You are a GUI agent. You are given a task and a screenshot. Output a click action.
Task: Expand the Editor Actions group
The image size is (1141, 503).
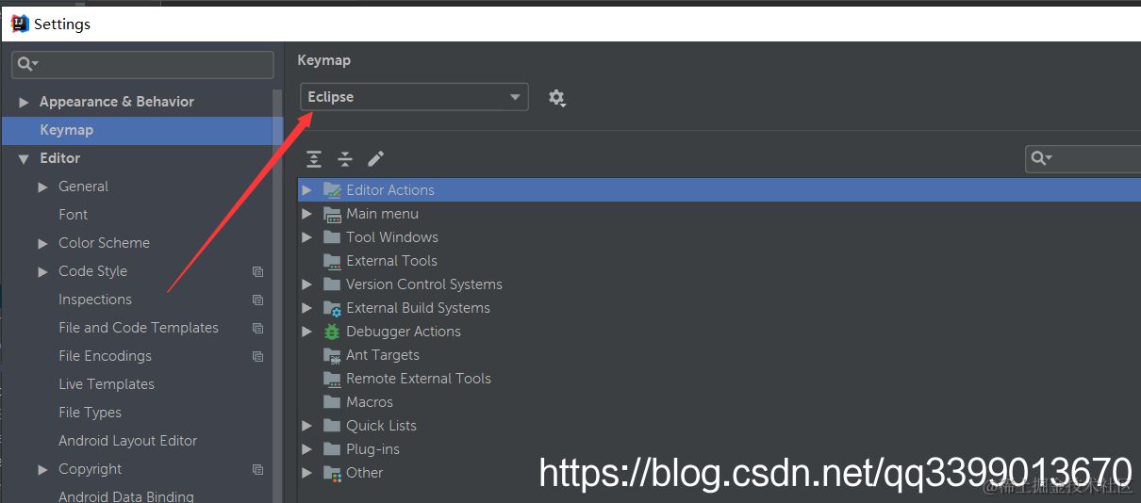coord(306,189)
